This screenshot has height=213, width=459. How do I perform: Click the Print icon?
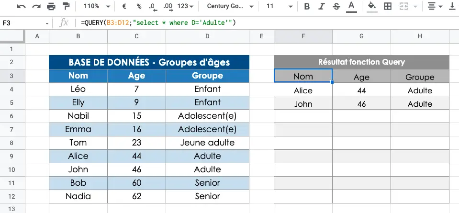(x=51, y=6)
